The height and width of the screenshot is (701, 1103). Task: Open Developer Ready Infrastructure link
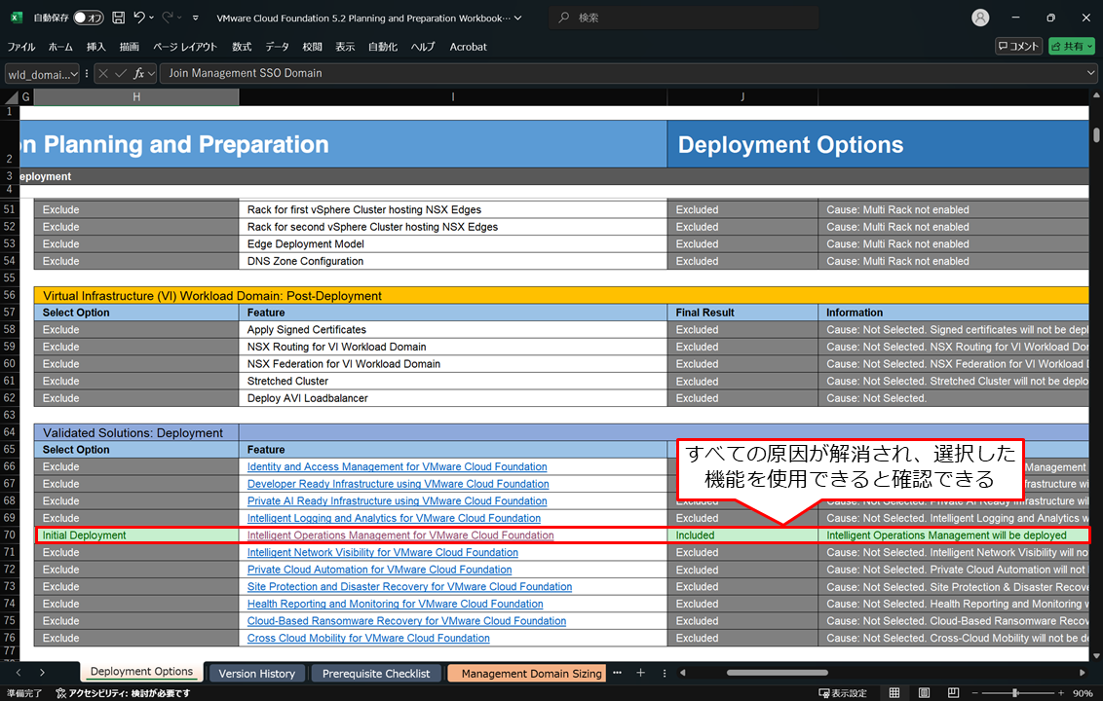(399, 484)
